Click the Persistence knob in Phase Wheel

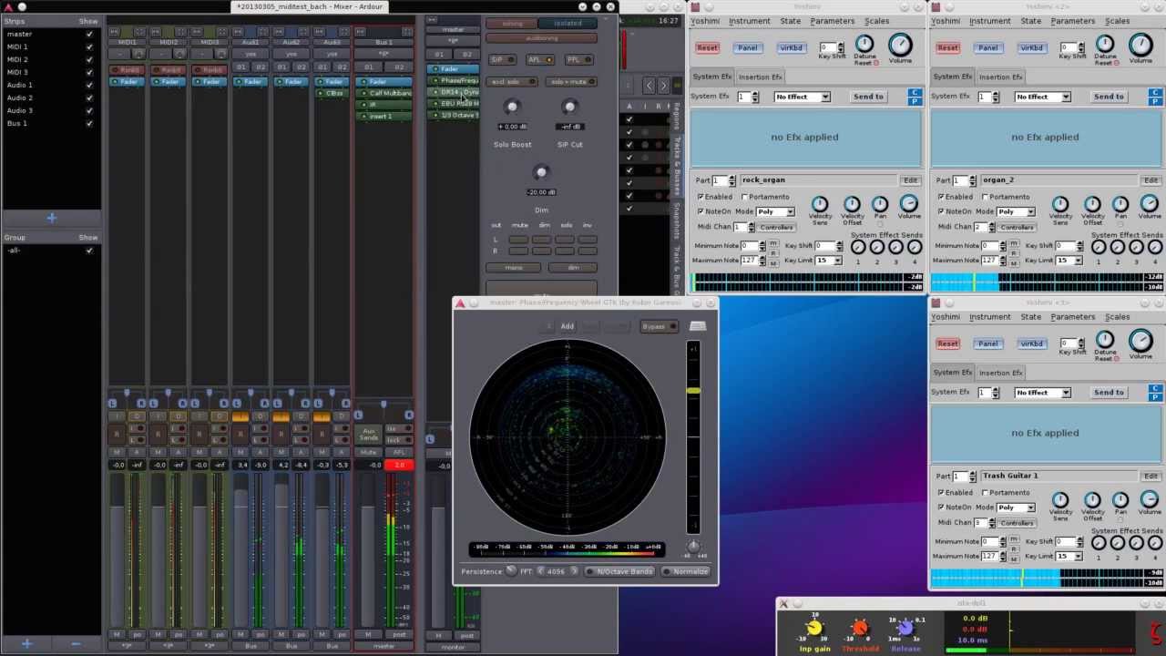(x=511, y=571)
